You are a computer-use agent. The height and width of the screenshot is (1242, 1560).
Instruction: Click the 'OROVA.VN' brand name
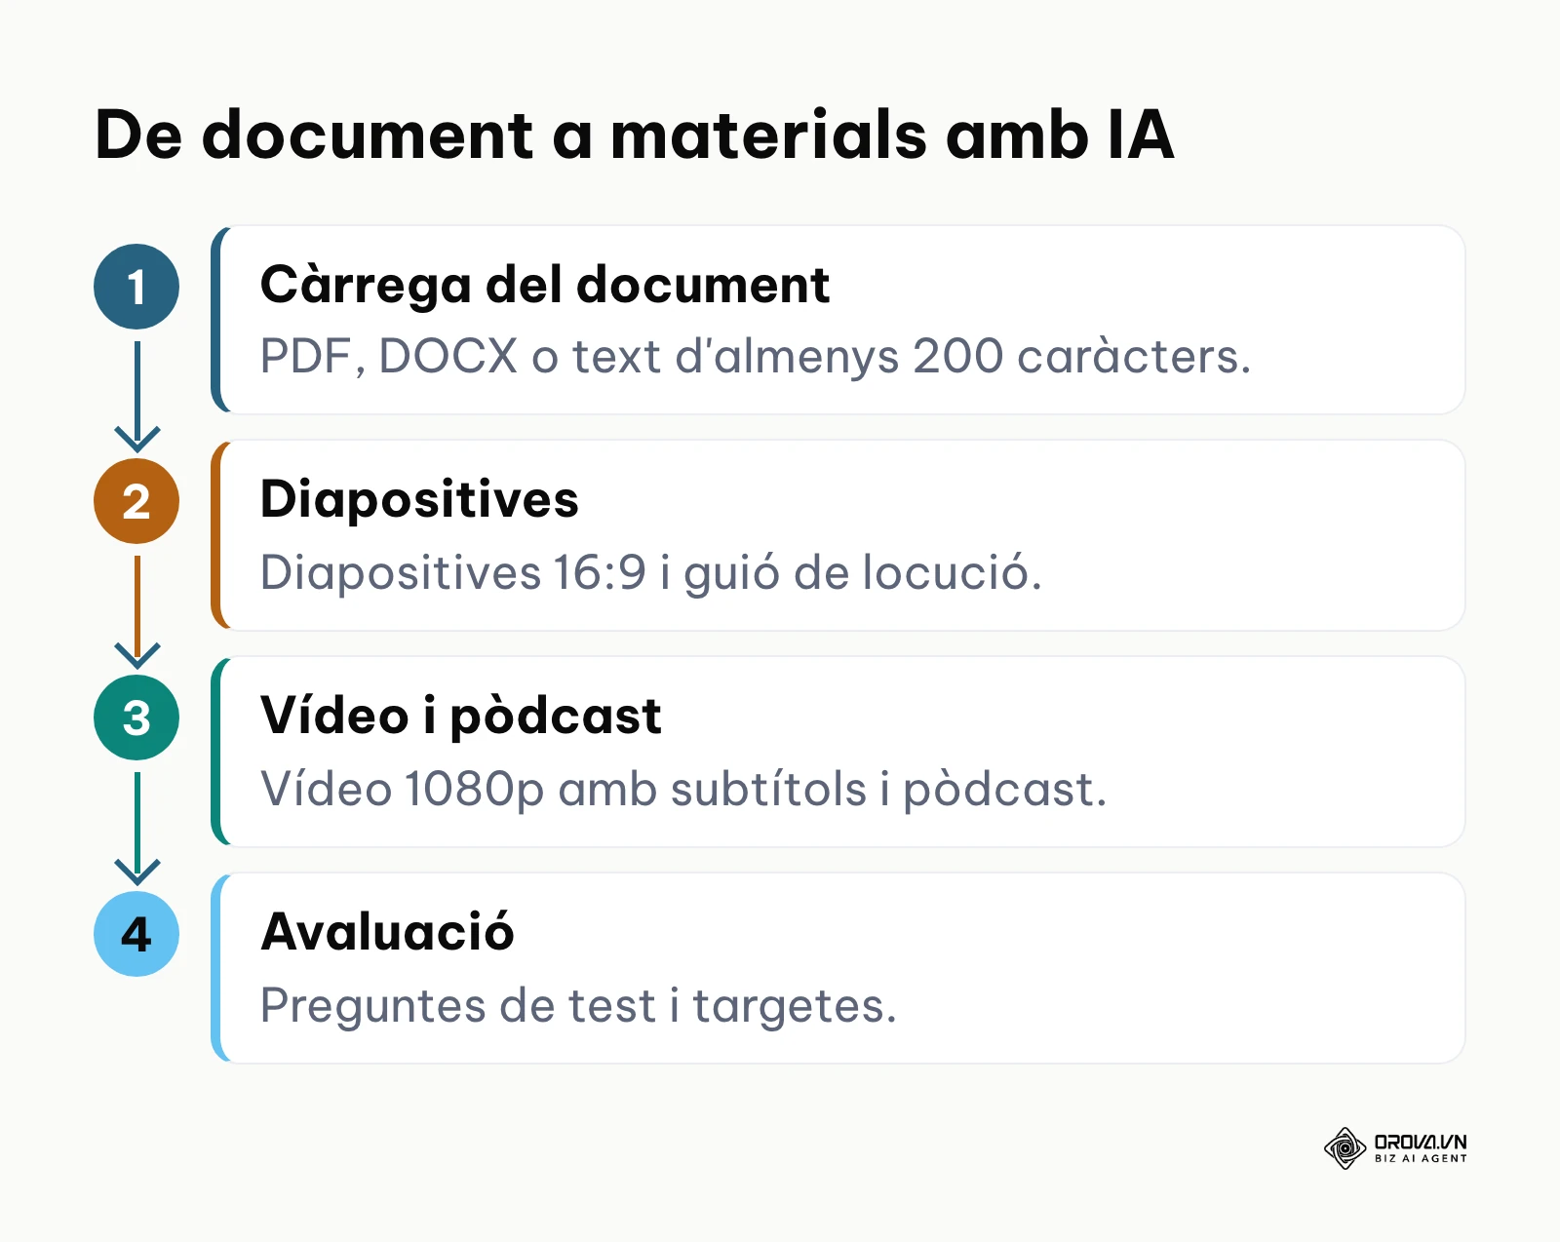coord(1421,1142)
